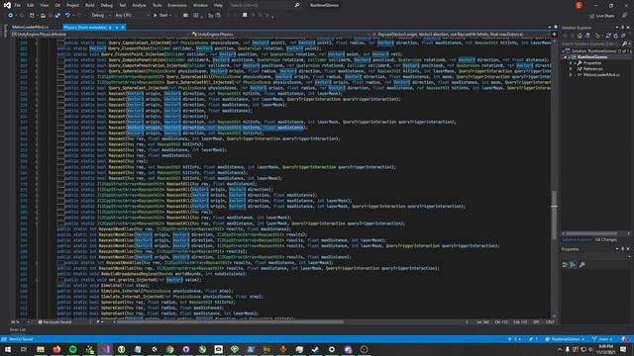This screenshot has height=356, width=634.
Task: Open the Extensions menu
Action: [x=177, y=5]
